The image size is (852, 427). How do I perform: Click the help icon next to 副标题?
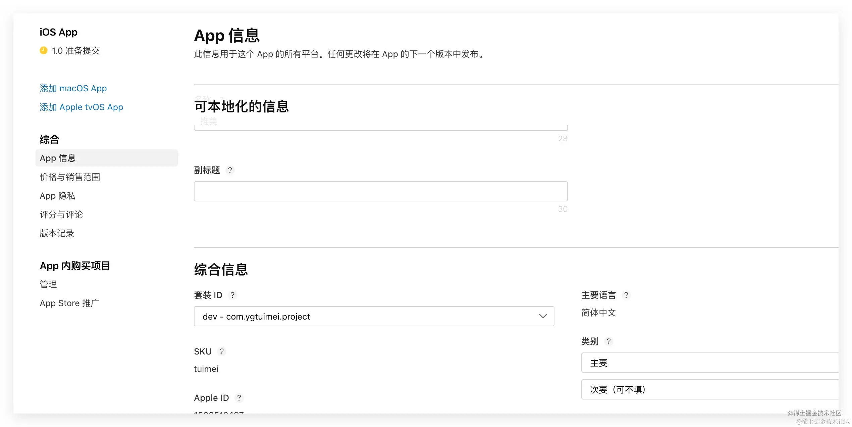click(x=230, y=170)
